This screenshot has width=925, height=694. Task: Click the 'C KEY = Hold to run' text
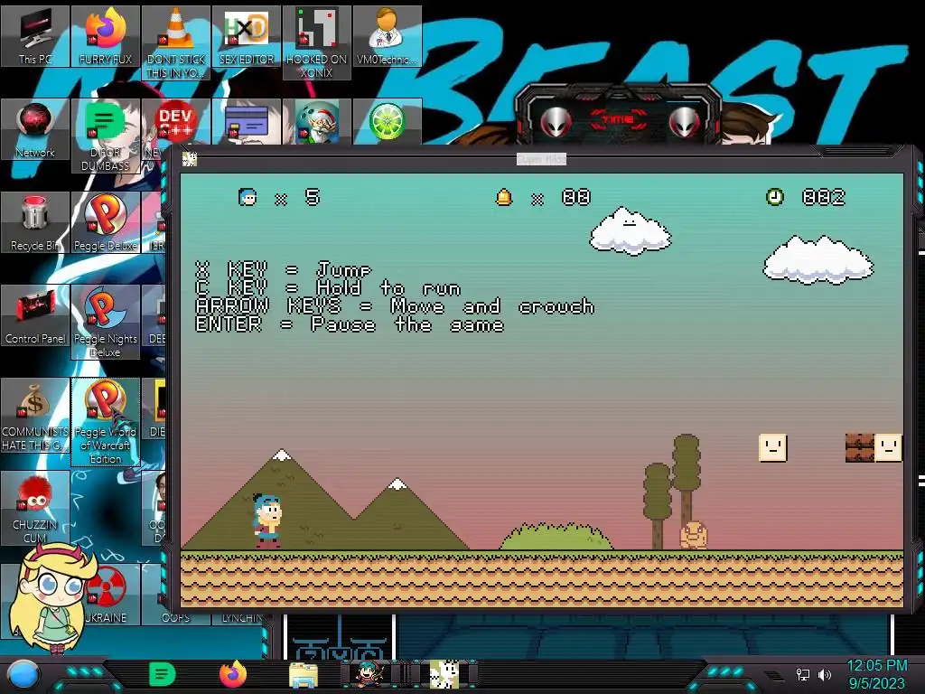coord(328,288)
